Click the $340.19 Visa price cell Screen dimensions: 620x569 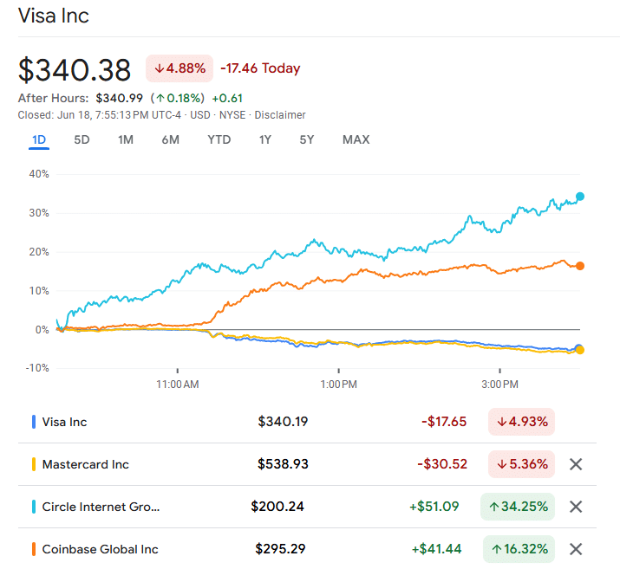(x=283, y=422)
